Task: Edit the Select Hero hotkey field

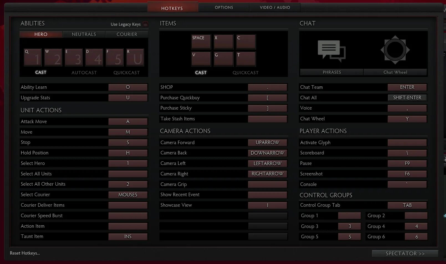Action: [x=128, y=163]
